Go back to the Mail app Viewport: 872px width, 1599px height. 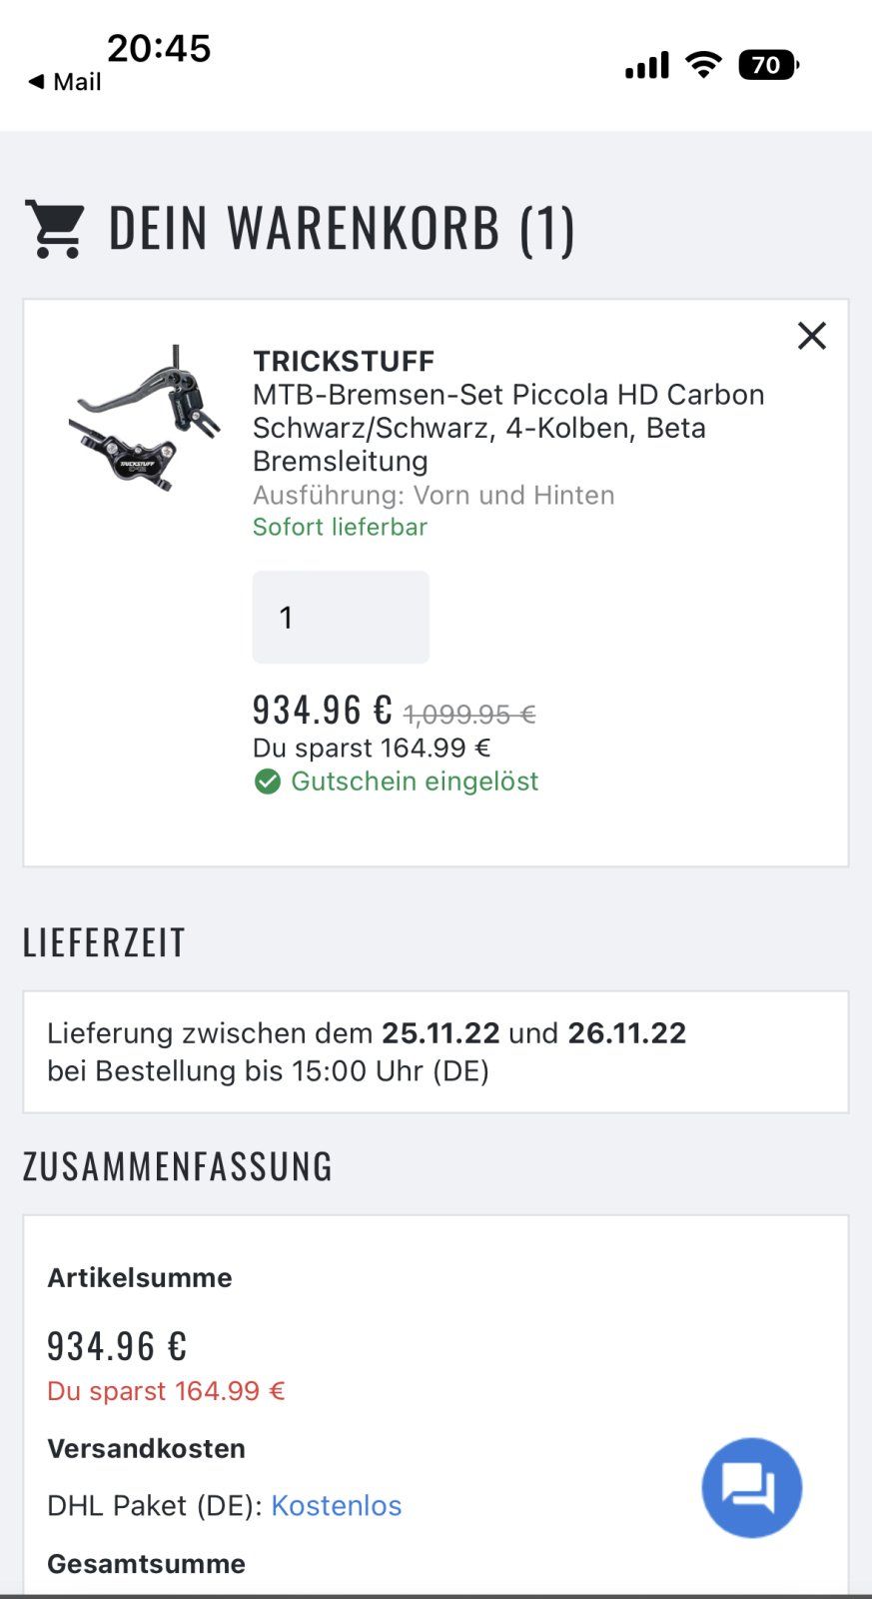pyautogui.click(x=65, y=82)
